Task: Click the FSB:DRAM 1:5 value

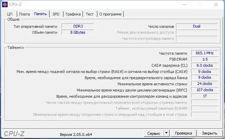Action: (205, 59)
